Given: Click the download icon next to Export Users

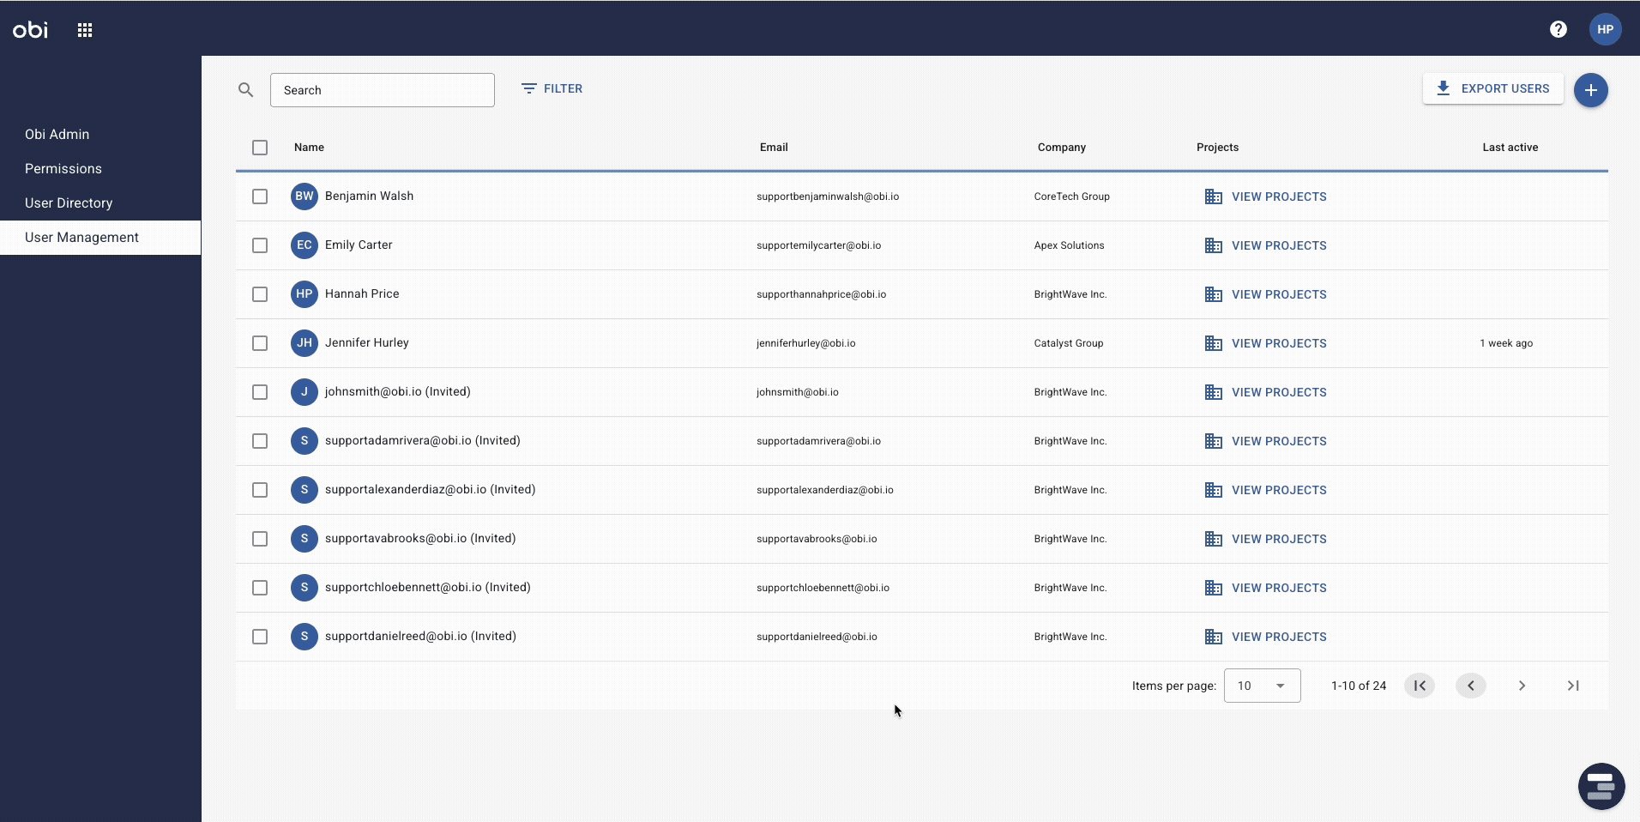Looking at the screenshot, I should (1443, 88).
